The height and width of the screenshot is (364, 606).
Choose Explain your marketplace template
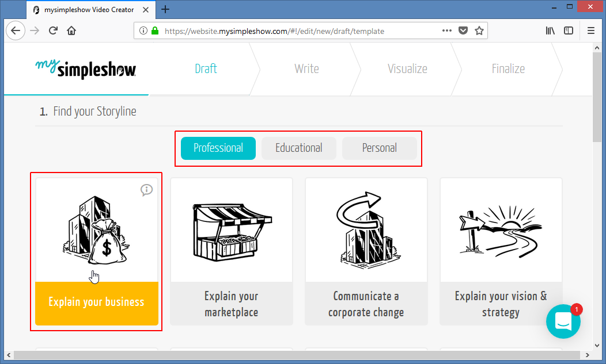pyautogui.click(x=231, y=251)
